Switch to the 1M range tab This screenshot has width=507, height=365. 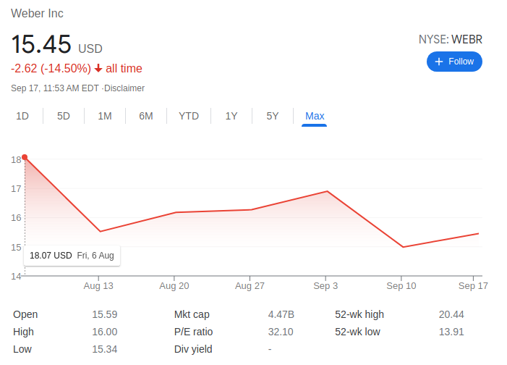point(105,116)
